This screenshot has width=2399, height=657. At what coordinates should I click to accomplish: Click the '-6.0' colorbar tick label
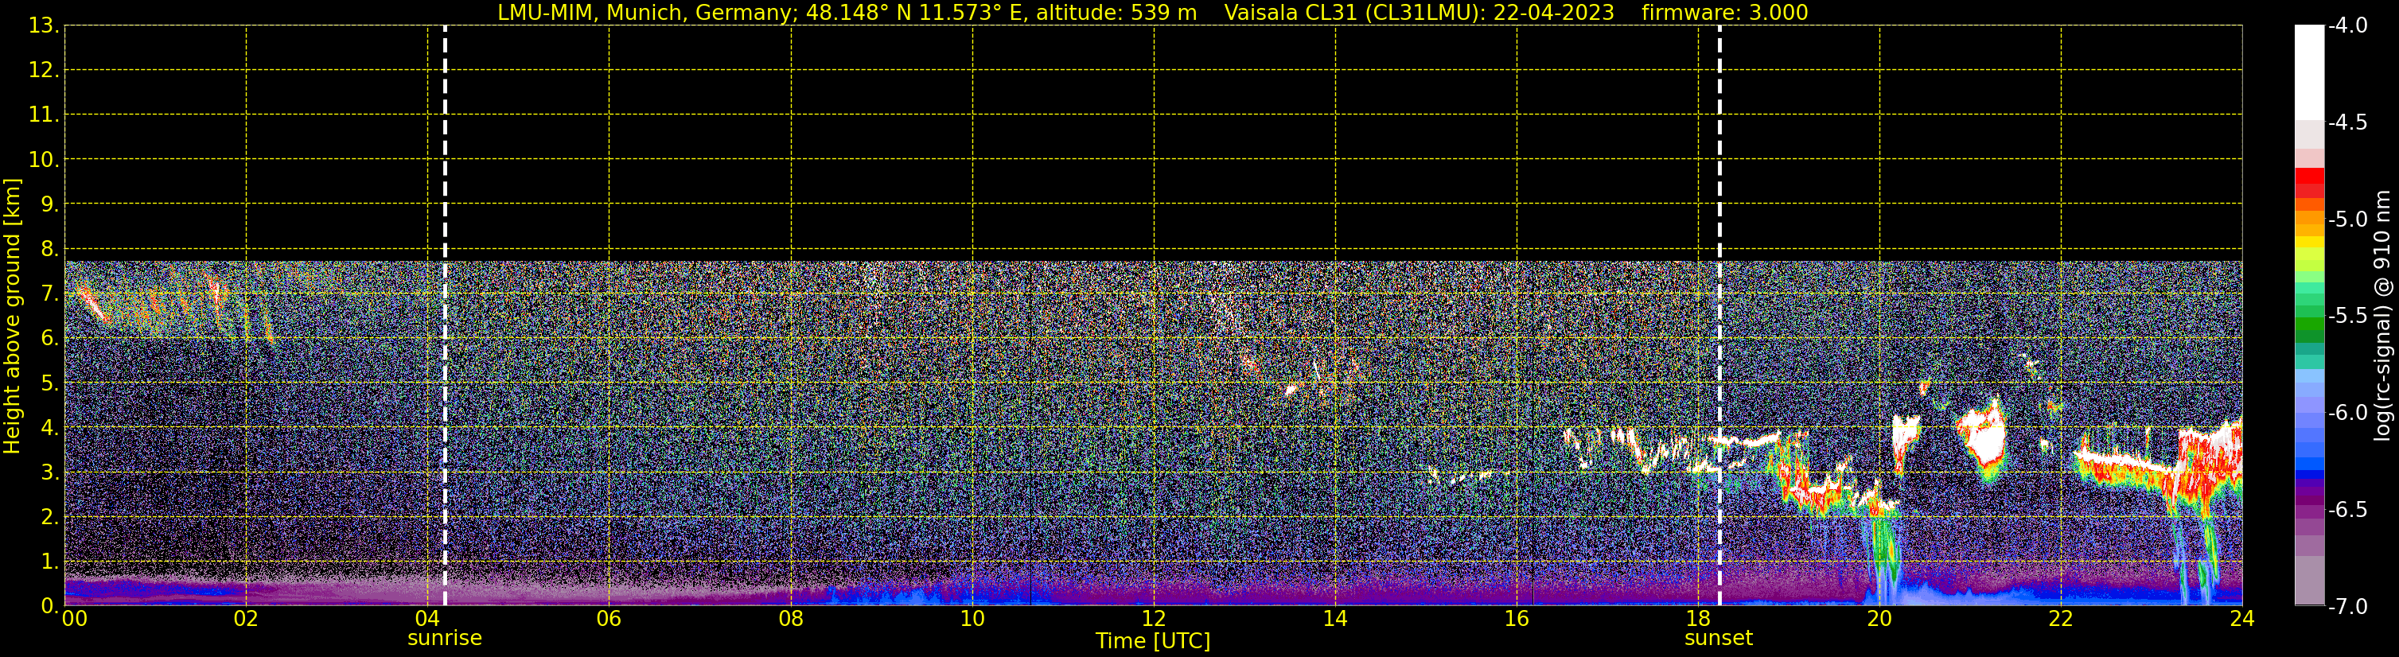point(2346,413)
